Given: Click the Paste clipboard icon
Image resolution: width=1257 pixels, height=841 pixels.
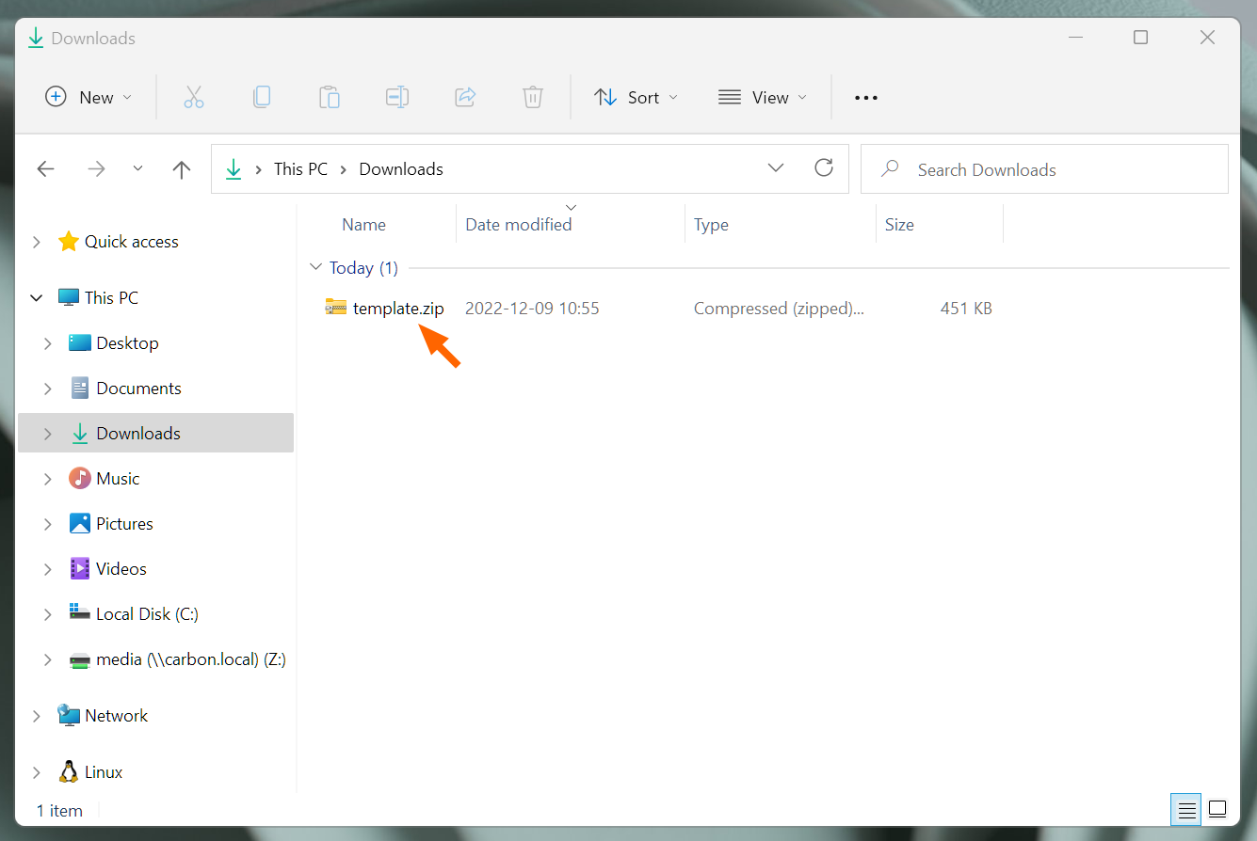Looking at the screenshot, I should 329,97.
